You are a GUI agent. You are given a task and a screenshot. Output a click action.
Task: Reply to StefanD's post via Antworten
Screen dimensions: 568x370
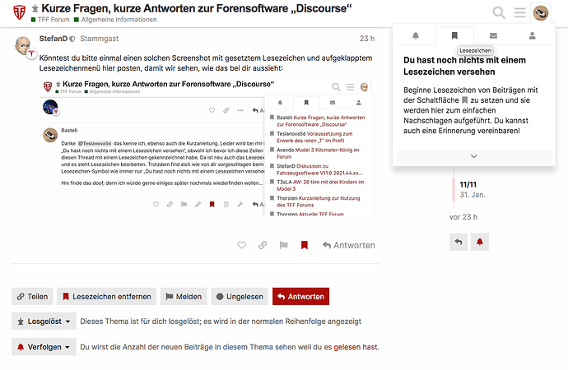[348, 245]
